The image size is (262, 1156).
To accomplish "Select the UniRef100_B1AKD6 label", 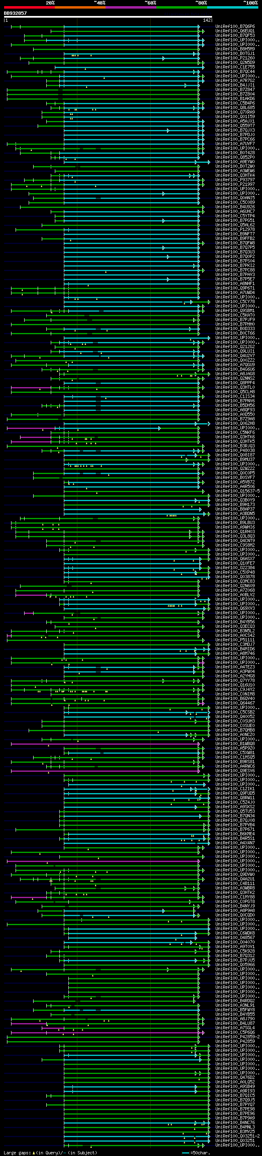I will pyautogui.click(x=235, y=99).
